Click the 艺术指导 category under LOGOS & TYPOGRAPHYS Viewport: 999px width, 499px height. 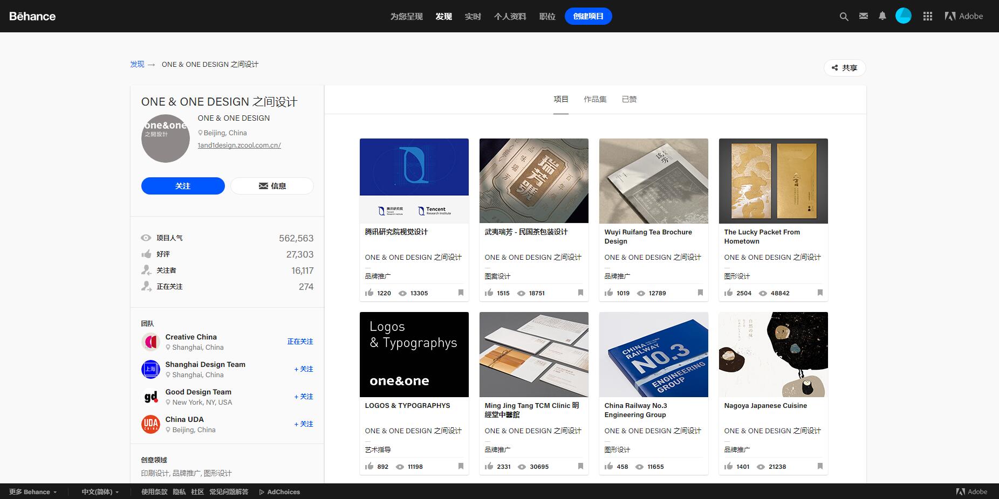pyautogui.click(x=378, y=449)
